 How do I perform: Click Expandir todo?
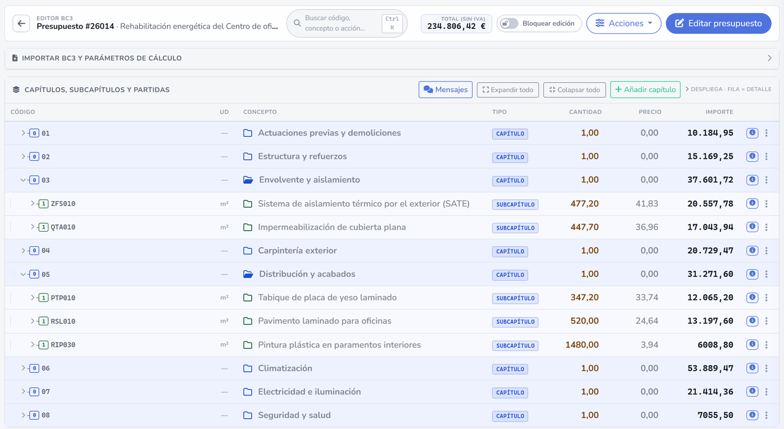tap(508, 89)
